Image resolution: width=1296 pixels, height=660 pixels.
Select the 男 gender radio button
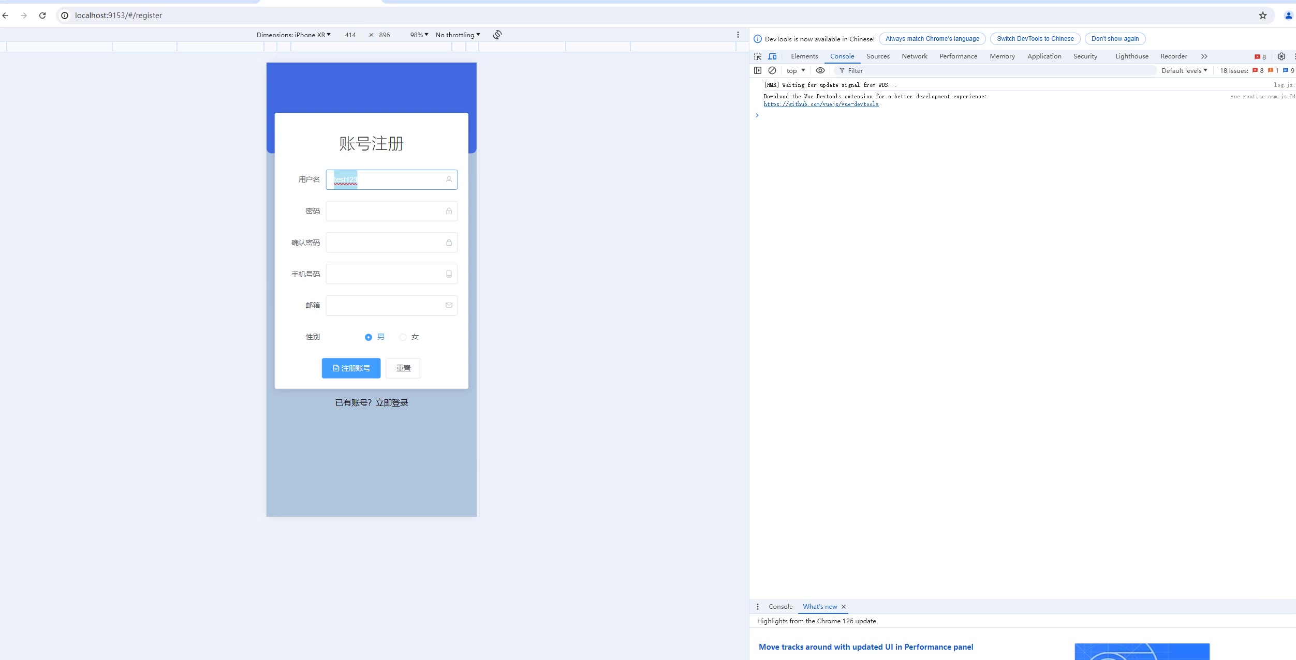[x=368, y=337]
